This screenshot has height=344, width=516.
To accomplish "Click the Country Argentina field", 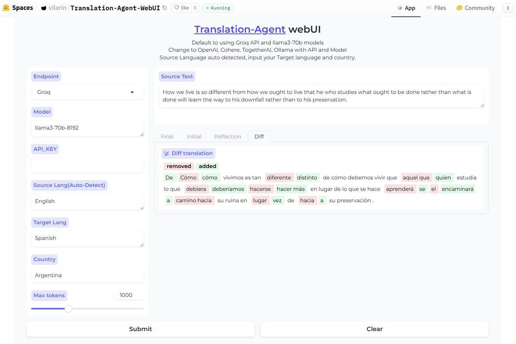I will click(87, 275).
